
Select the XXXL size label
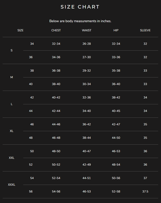point(11,185)
